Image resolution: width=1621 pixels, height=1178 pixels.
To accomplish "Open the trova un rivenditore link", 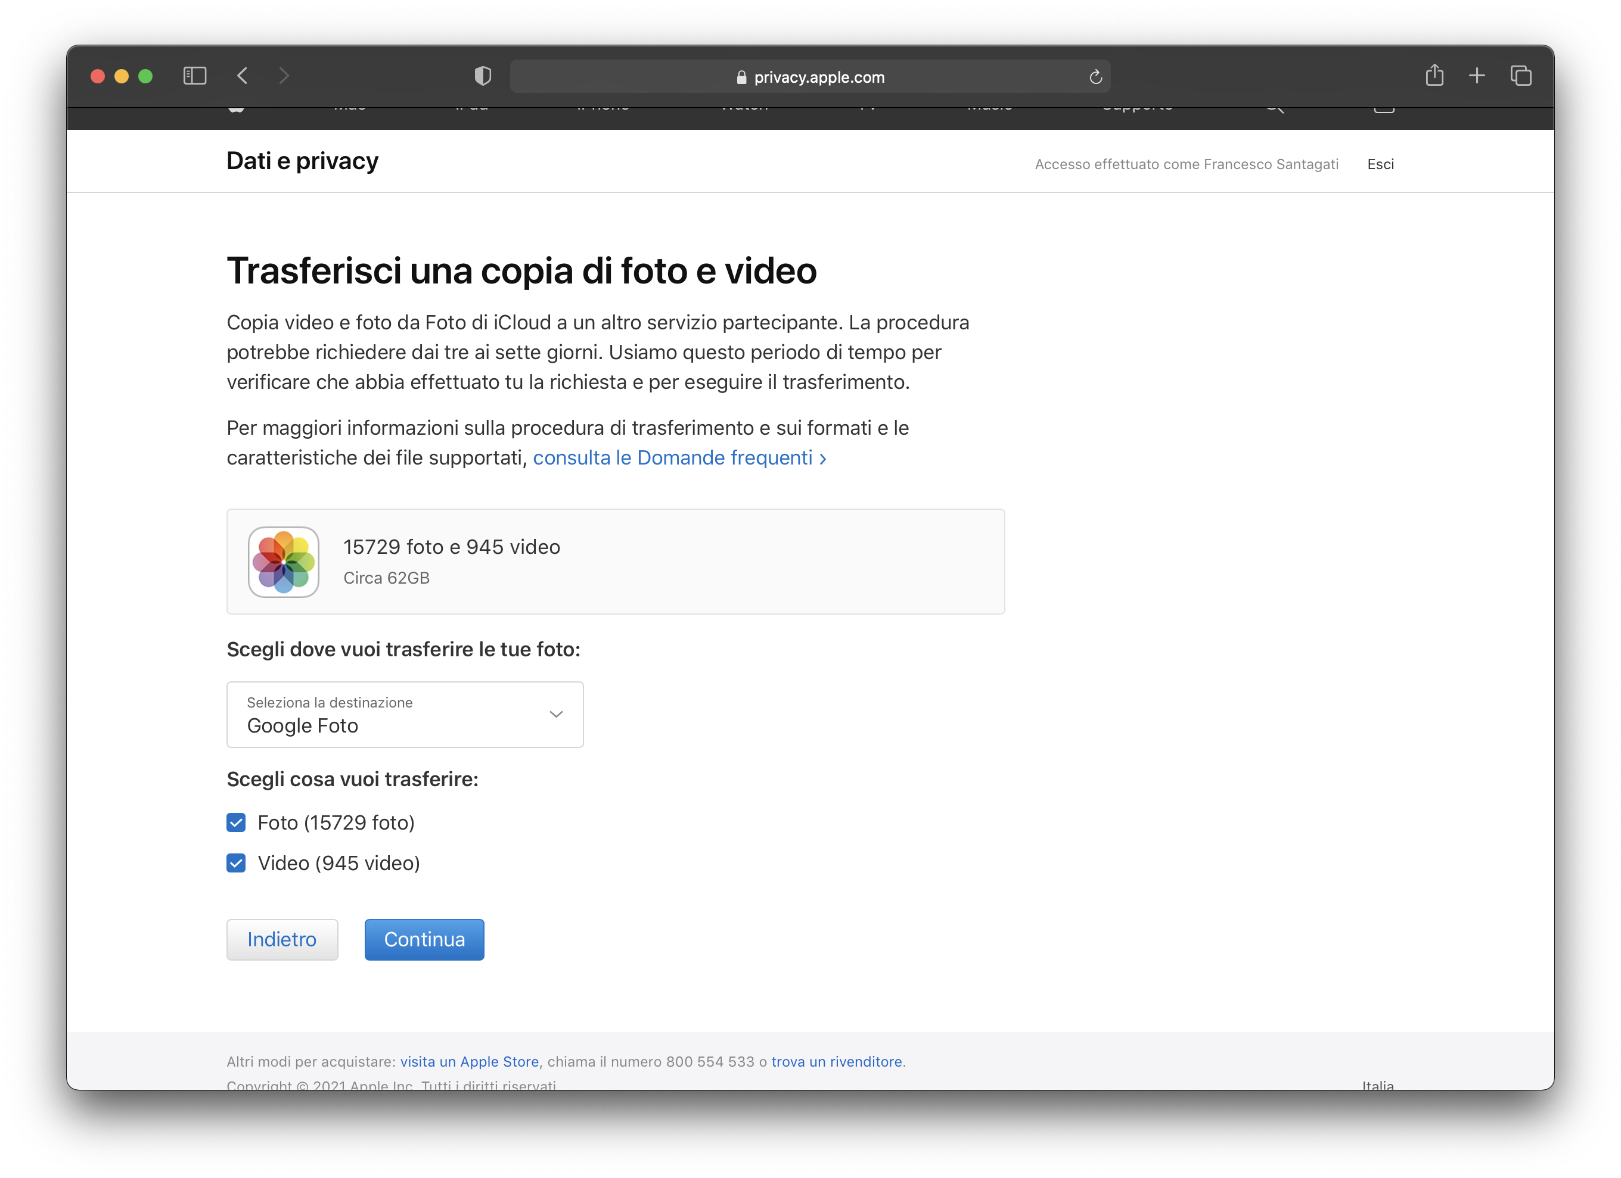I will 836,1062.
